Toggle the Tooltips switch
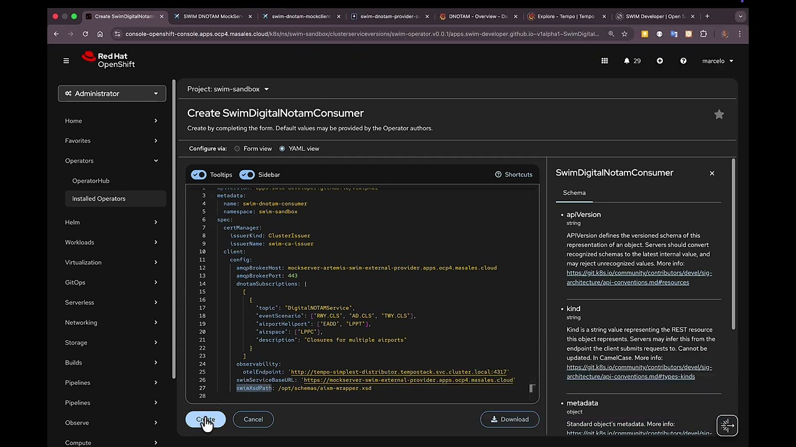796x447 pixels. tap(199, 175)
